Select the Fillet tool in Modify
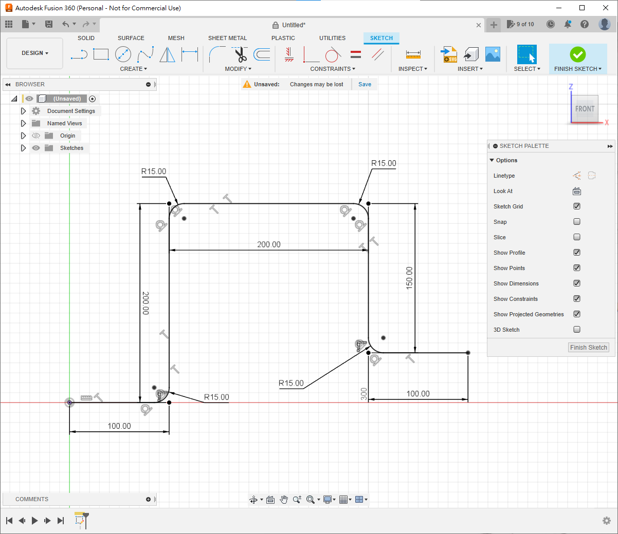 [217, 54]
